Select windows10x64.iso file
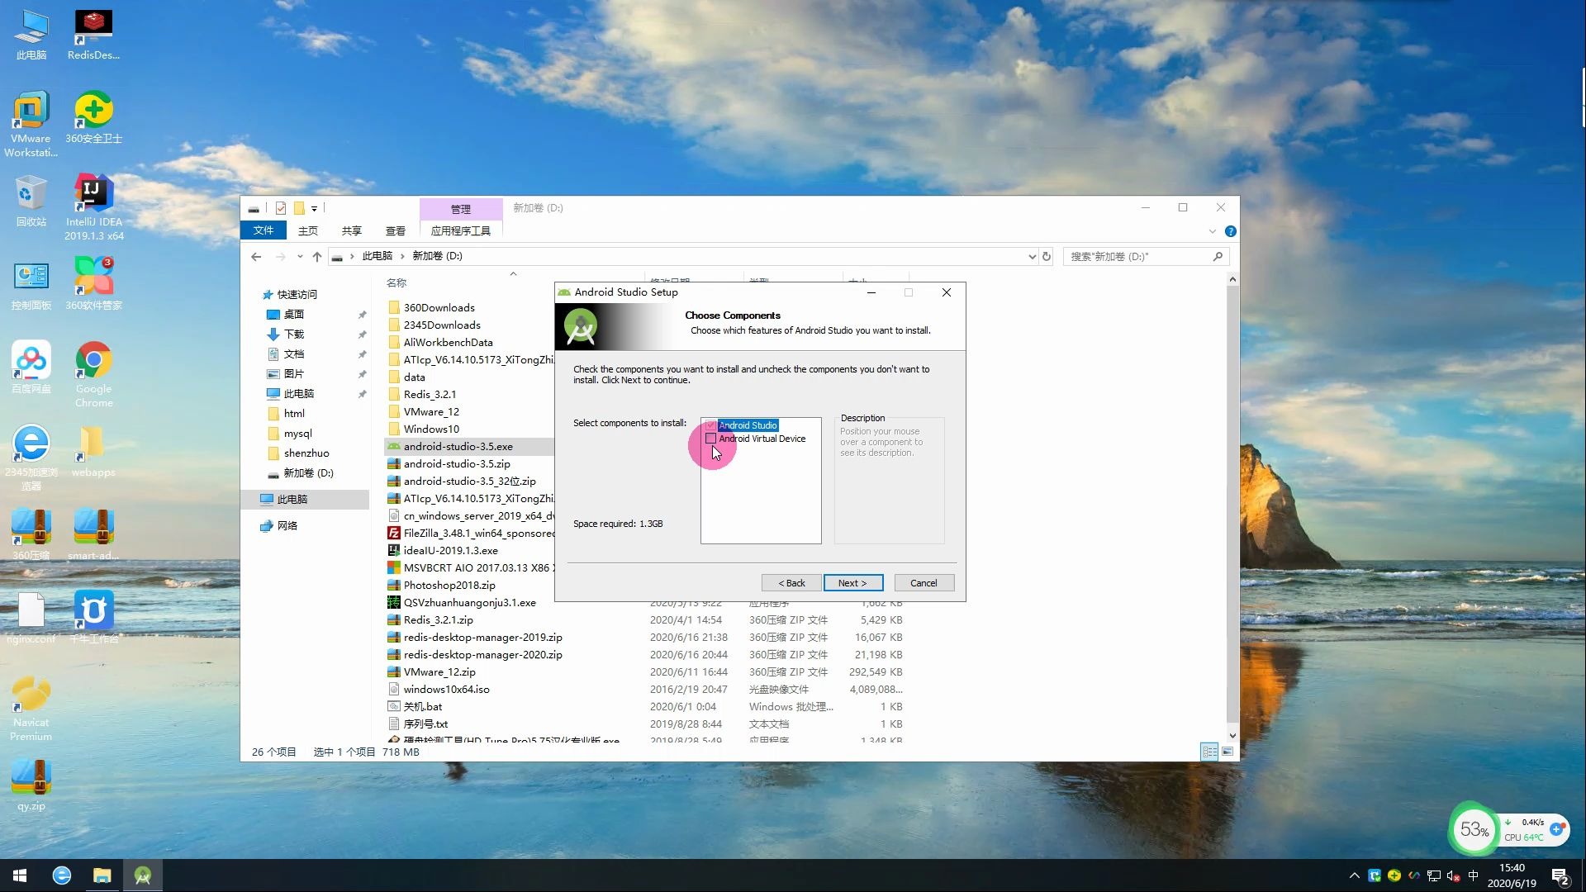Image resolution: width=1586 pixels, height=892 pixels. [x=446, y=690]
